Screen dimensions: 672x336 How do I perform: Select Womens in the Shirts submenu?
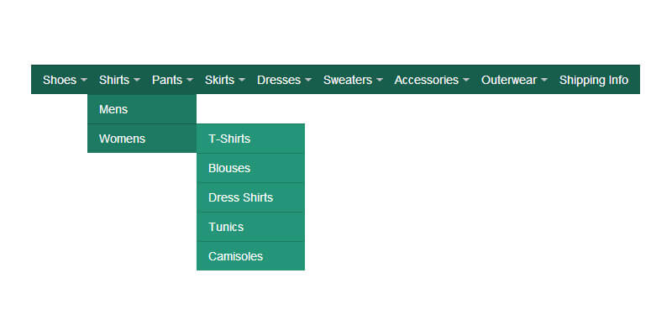click(x=141, y=139)
